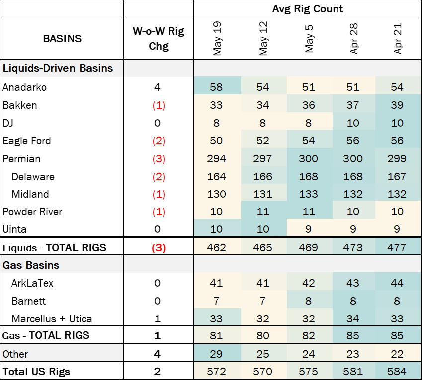
Task: Select the Apr 28 column header
Action: (x=353, y=39)
